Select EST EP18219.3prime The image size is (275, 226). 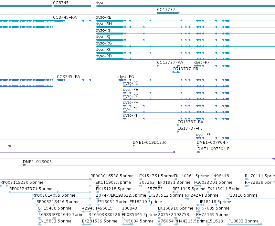[145, 202]
